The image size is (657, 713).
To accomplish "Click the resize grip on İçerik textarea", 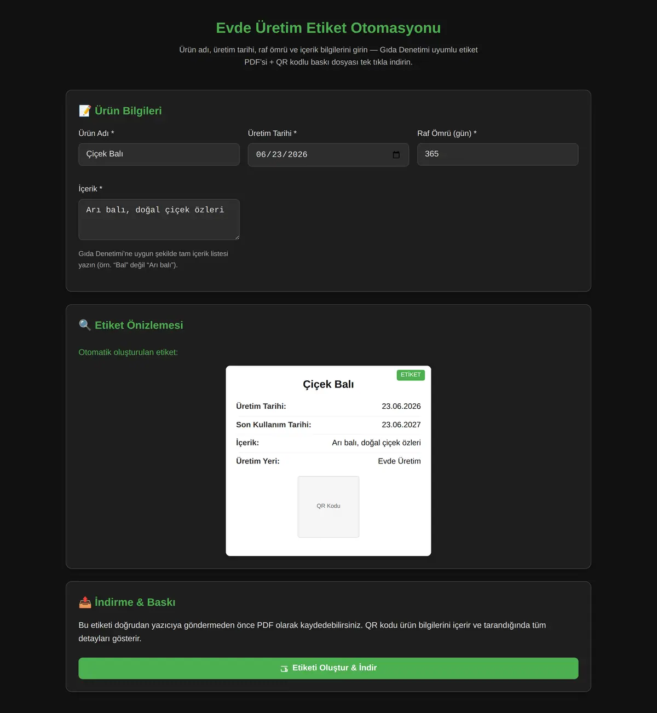I will click(x=237, y=237).
